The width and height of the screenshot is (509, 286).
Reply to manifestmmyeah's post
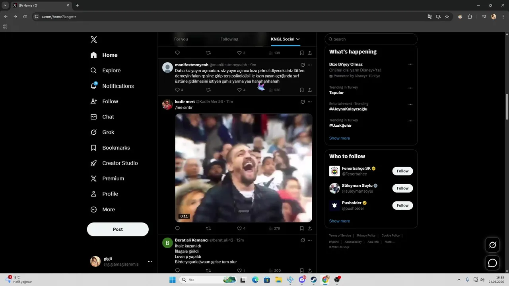click(x=177, y=90)
